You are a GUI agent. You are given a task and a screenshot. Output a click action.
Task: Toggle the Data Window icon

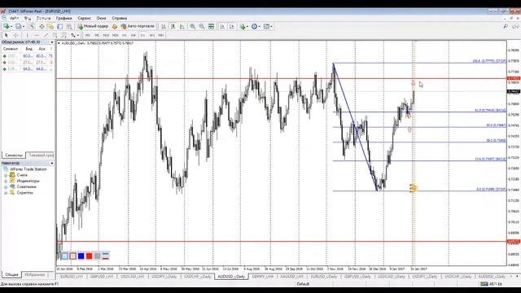(42, 26)
